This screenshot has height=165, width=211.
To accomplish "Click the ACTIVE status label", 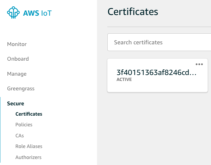I will (124, 79).
